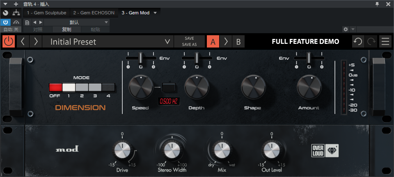Click host next preset right triangle
This screenshot has height=177, width=394.
[41, 22]
